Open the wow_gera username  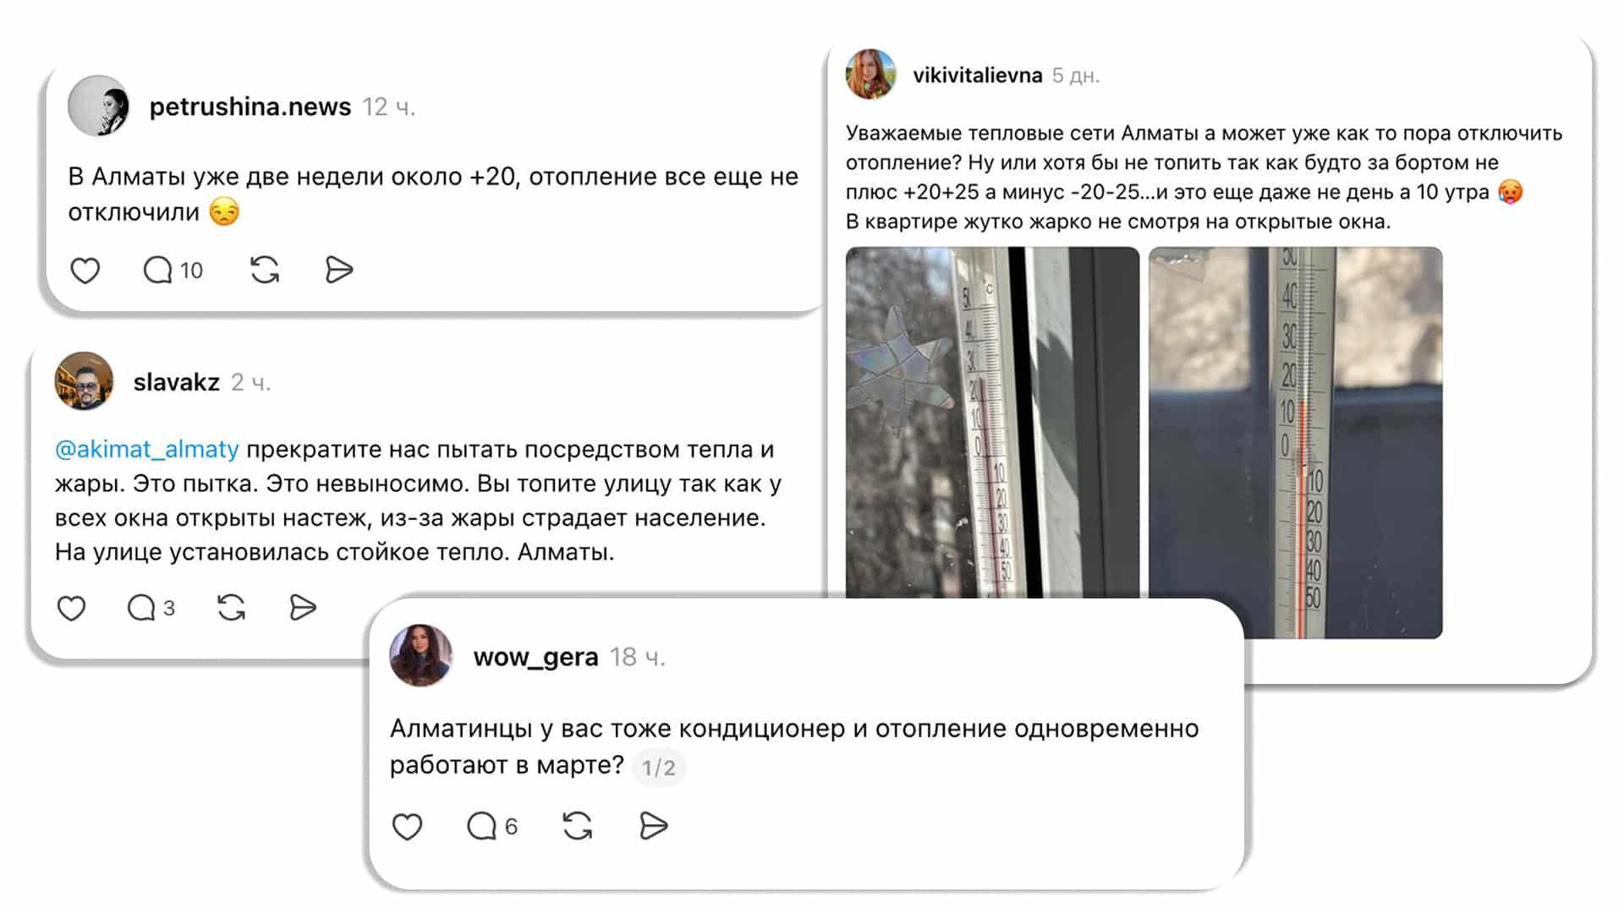click(x=535, y=657)
